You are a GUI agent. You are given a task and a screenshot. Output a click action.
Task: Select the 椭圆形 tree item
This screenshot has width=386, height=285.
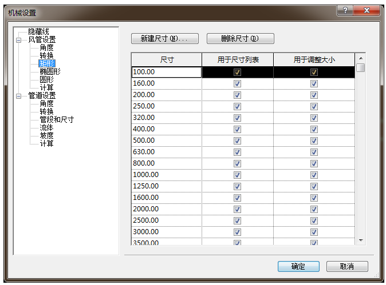tap(50, 72)
